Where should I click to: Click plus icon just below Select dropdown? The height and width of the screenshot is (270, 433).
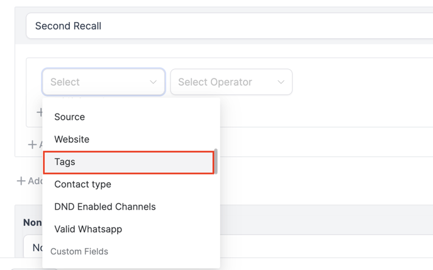coord(39,112)
